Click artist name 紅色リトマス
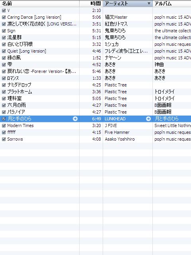 (116, 24)
